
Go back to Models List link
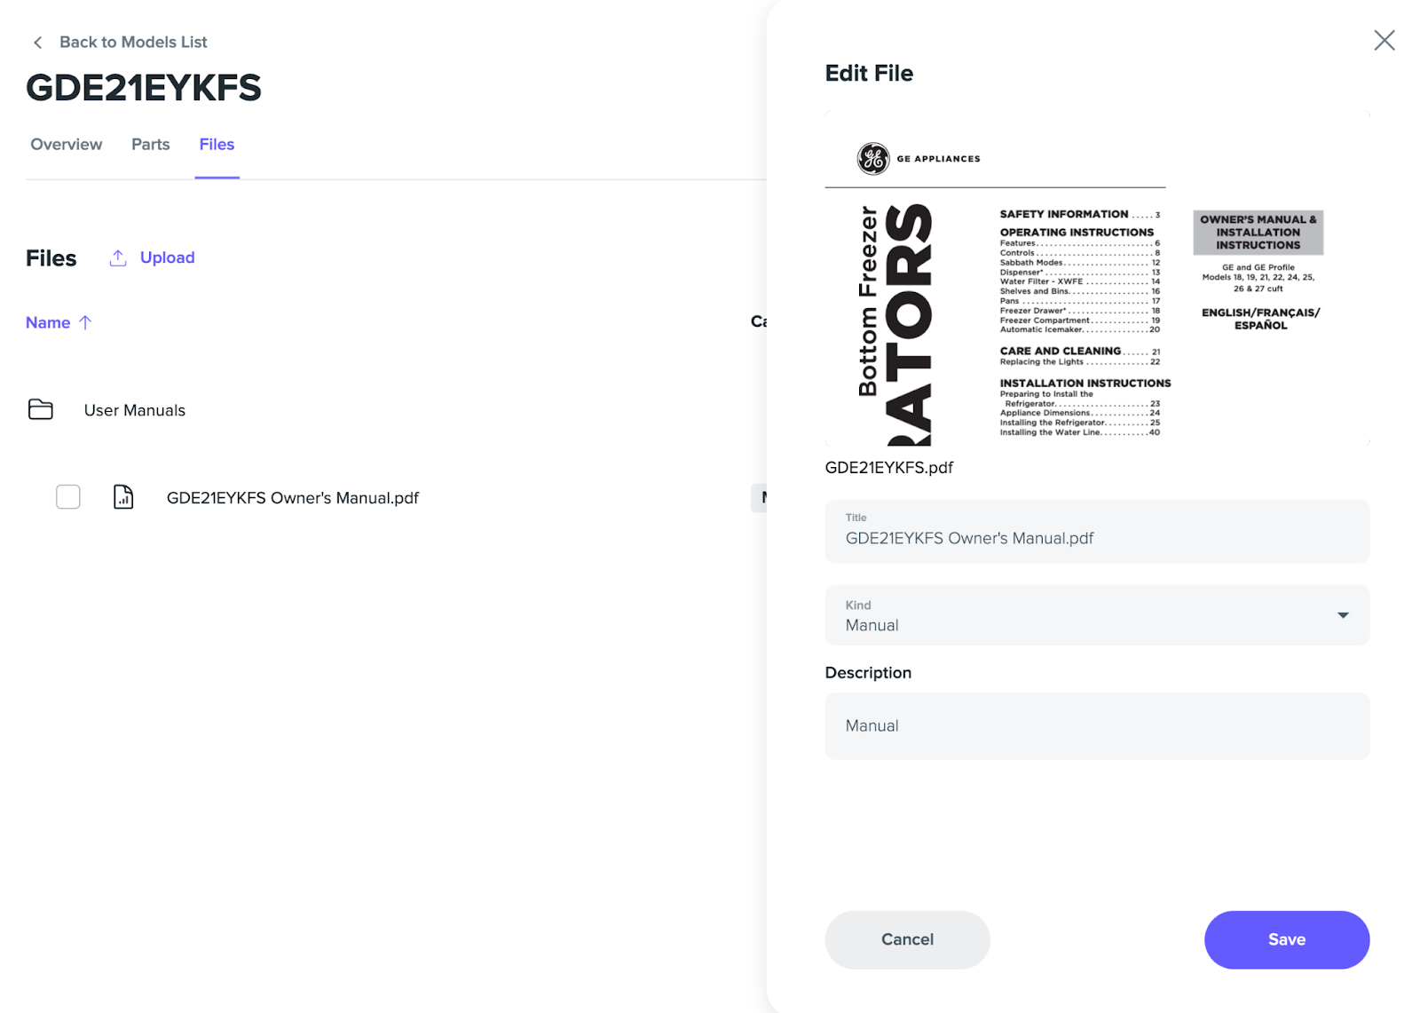(x=133, y=42)
